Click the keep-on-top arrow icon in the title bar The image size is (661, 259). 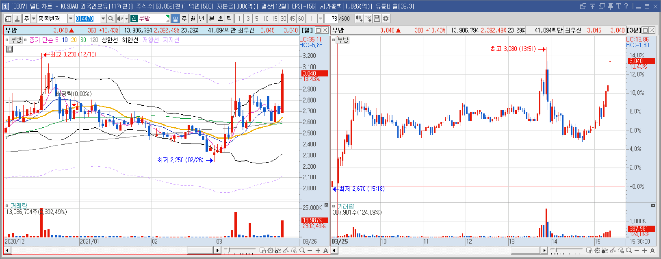(x=592, y=6)
